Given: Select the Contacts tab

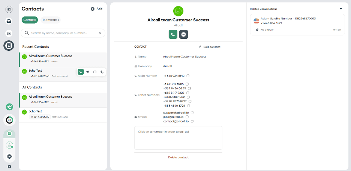Looking at the screenshot, I should 30,20.
